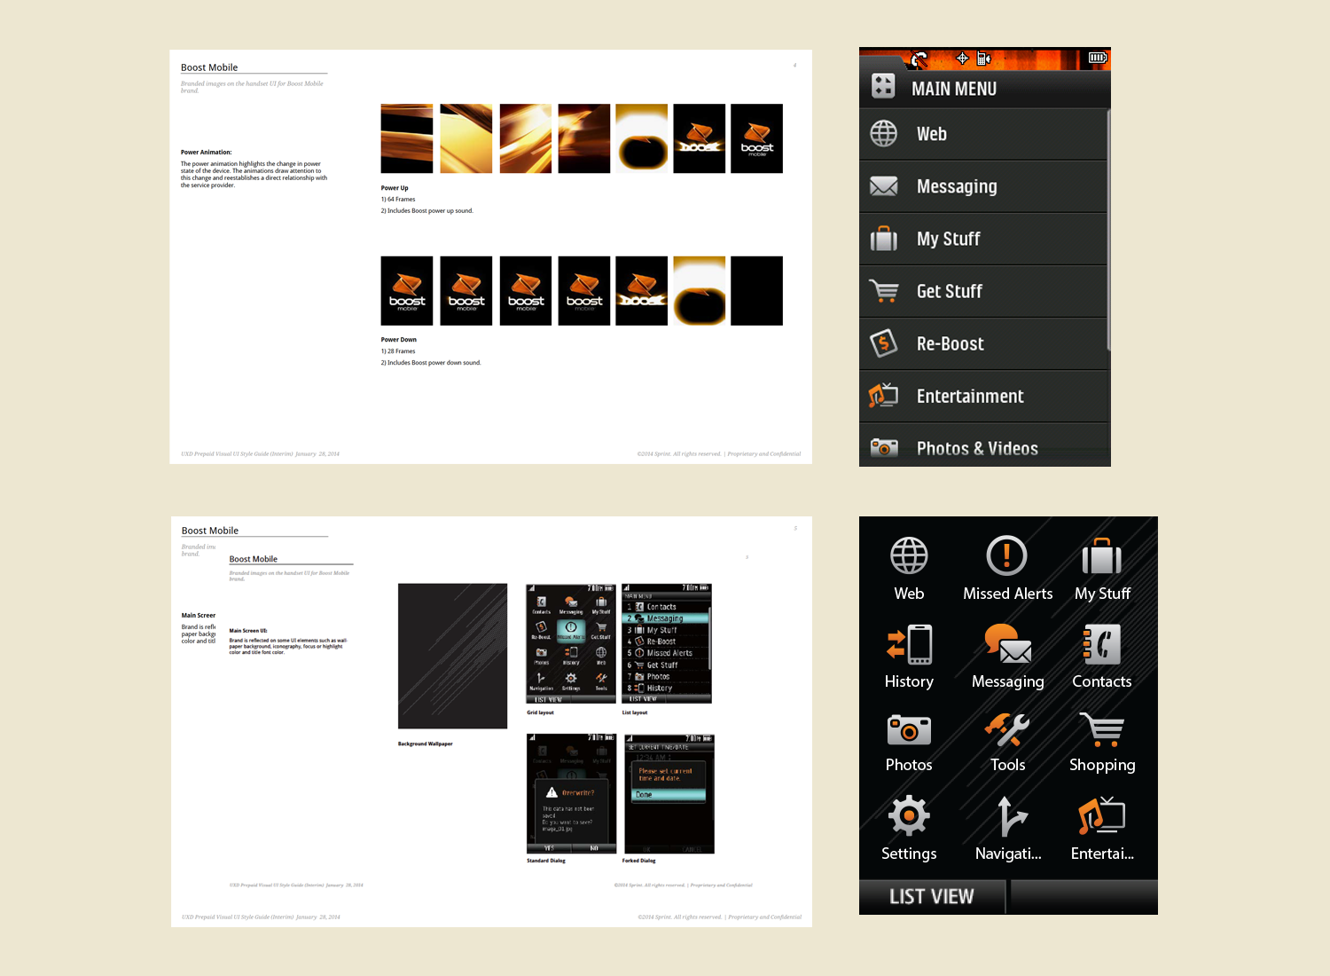Select the Messaging envelope row in main menu
This screenshot has width=1330, height=976.
983,186
